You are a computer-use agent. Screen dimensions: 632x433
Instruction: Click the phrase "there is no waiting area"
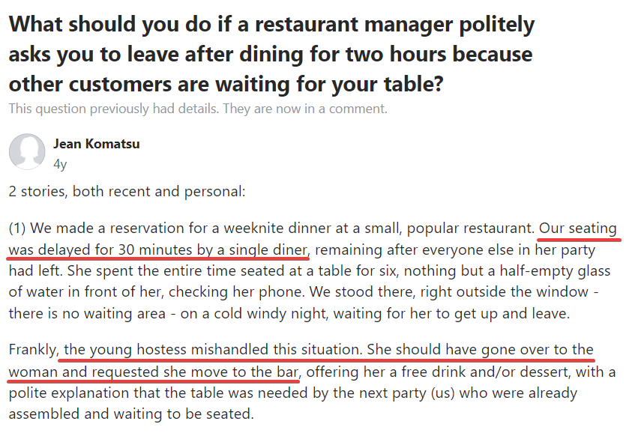(x=87, y=313)
